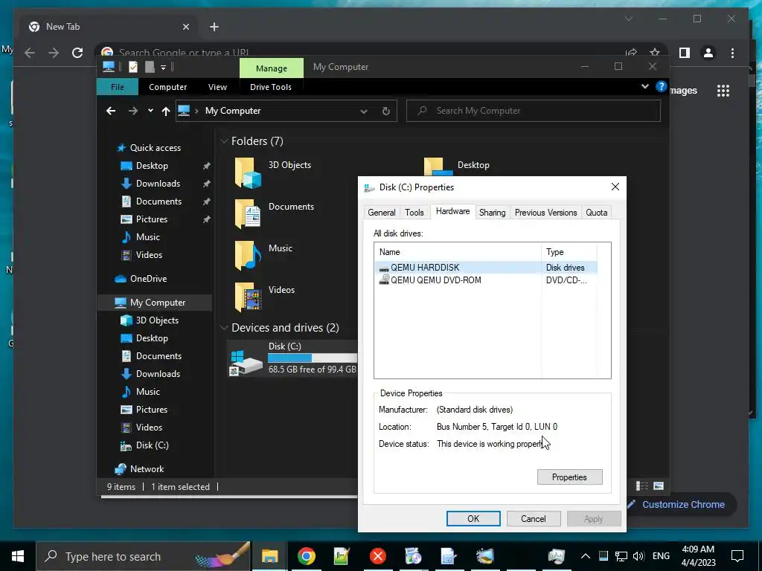The width and height of the screenshot is (762, 571).
Task: Toggle Chrome side panel
Action: (x=685, y=53)
